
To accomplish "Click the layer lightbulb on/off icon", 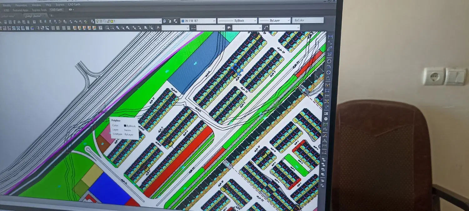I will pyautogui.click(x=97, y=21).
